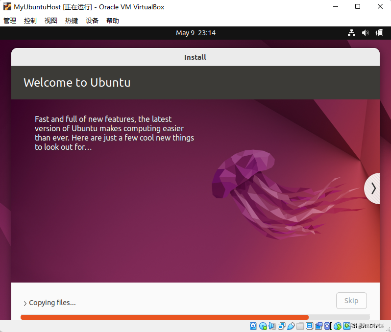Show the next installer slide
Viewport: 391px width, 332px height.
click(x=373, y=189)
